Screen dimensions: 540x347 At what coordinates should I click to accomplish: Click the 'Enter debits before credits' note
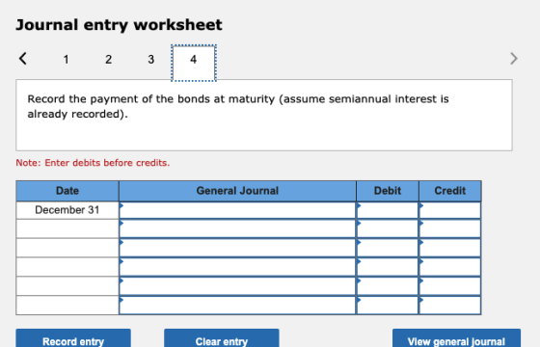point(93,163)
